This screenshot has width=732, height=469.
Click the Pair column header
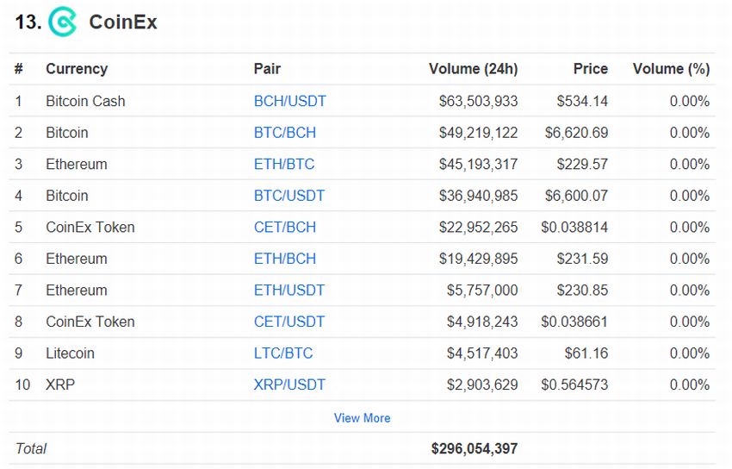click(267, 69)
